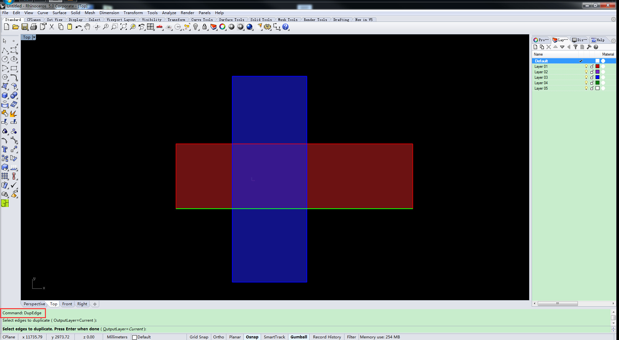Click the Grasshopper GH icon
Image resolution: width=619 pixels, height=340 pixels.
(x=5, y=203)
